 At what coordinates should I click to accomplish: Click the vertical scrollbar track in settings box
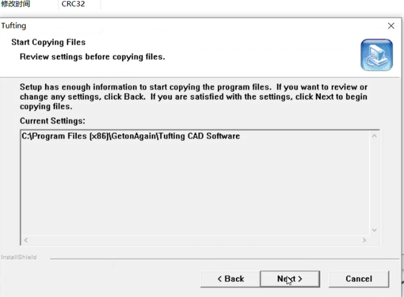pyautogui.click(x=374, y=183)
